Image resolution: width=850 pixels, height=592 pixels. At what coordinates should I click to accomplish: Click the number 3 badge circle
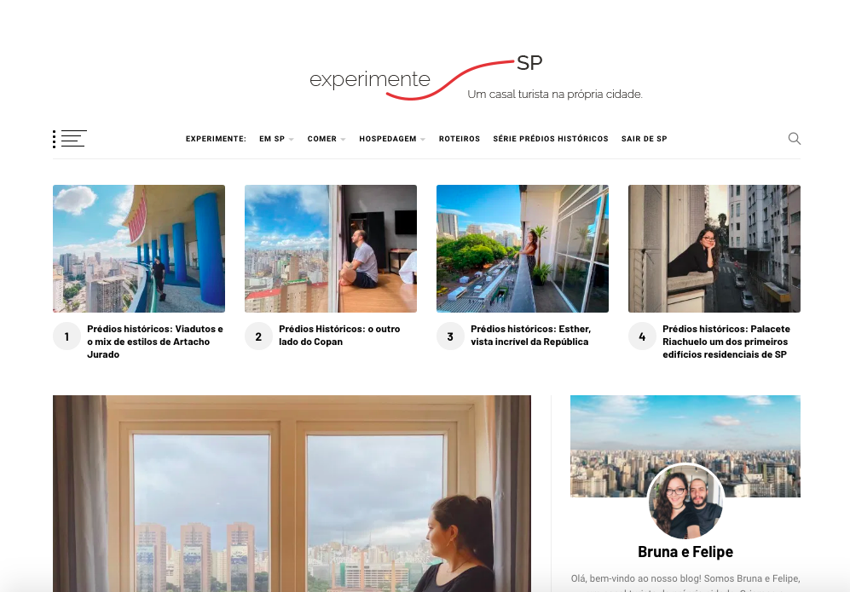(450, 336)
